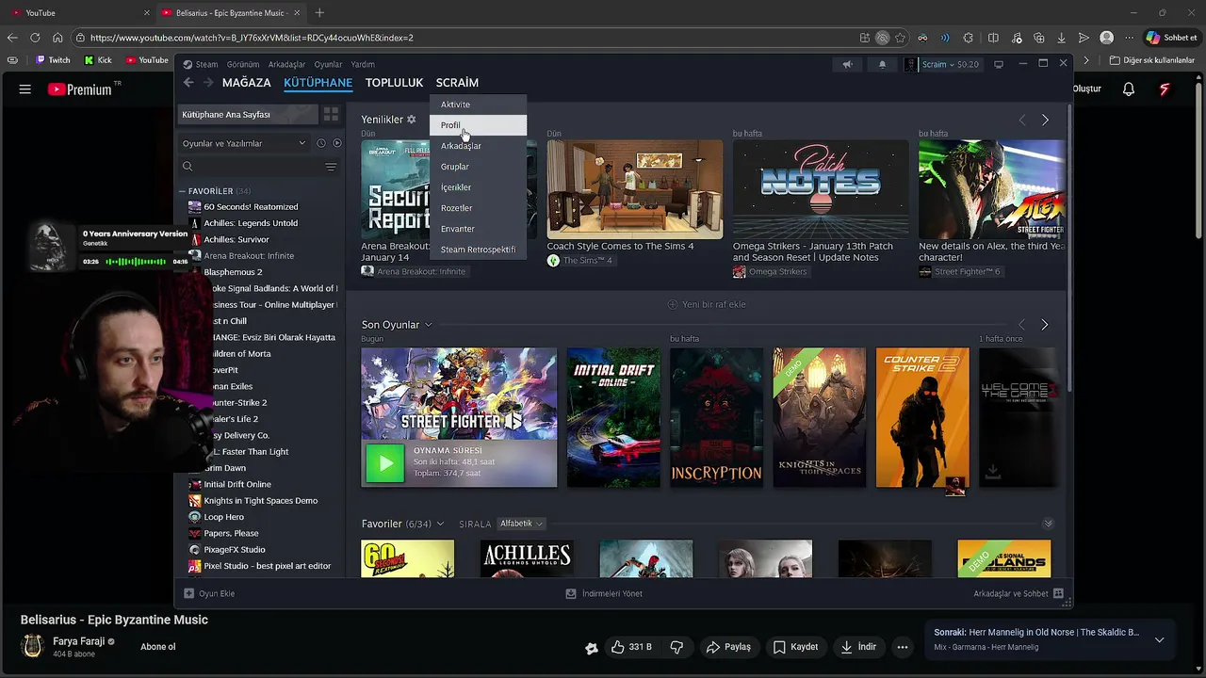
Task: Open Steam Big Picture mode monitor icon
Action: click(998, 64)
